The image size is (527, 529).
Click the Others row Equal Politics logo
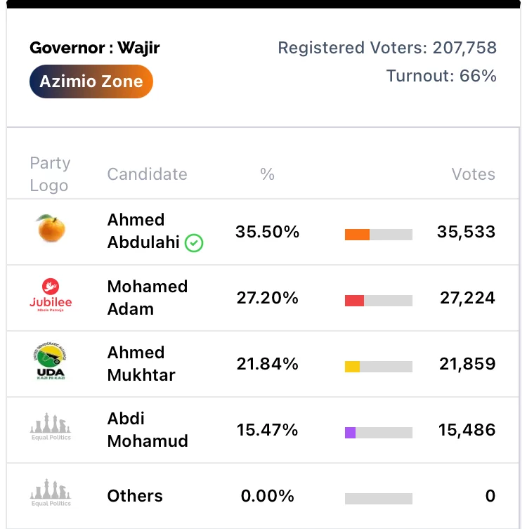pyautogui.click(x=51, y=492)
